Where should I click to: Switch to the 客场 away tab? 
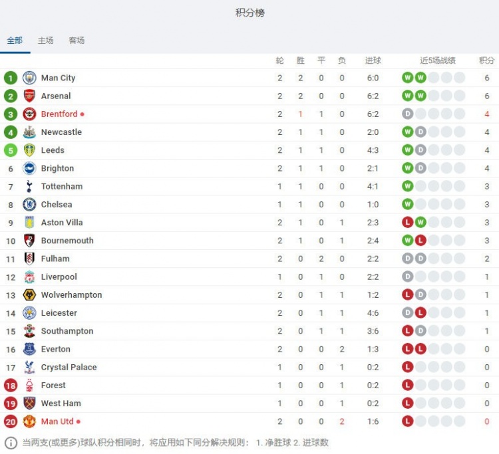coord(77,41)
